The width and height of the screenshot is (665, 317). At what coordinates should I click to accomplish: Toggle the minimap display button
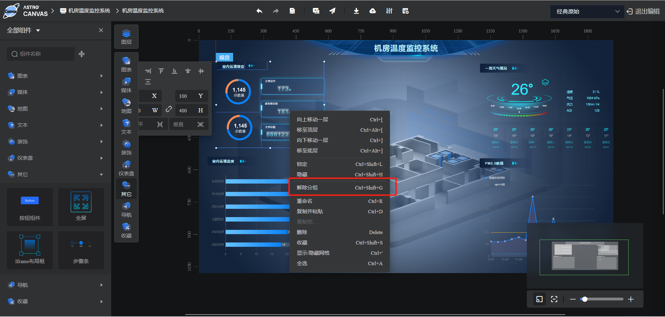539,299
